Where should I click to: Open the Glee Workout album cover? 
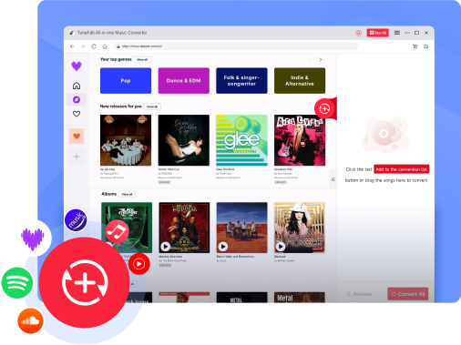pos(241,140)
